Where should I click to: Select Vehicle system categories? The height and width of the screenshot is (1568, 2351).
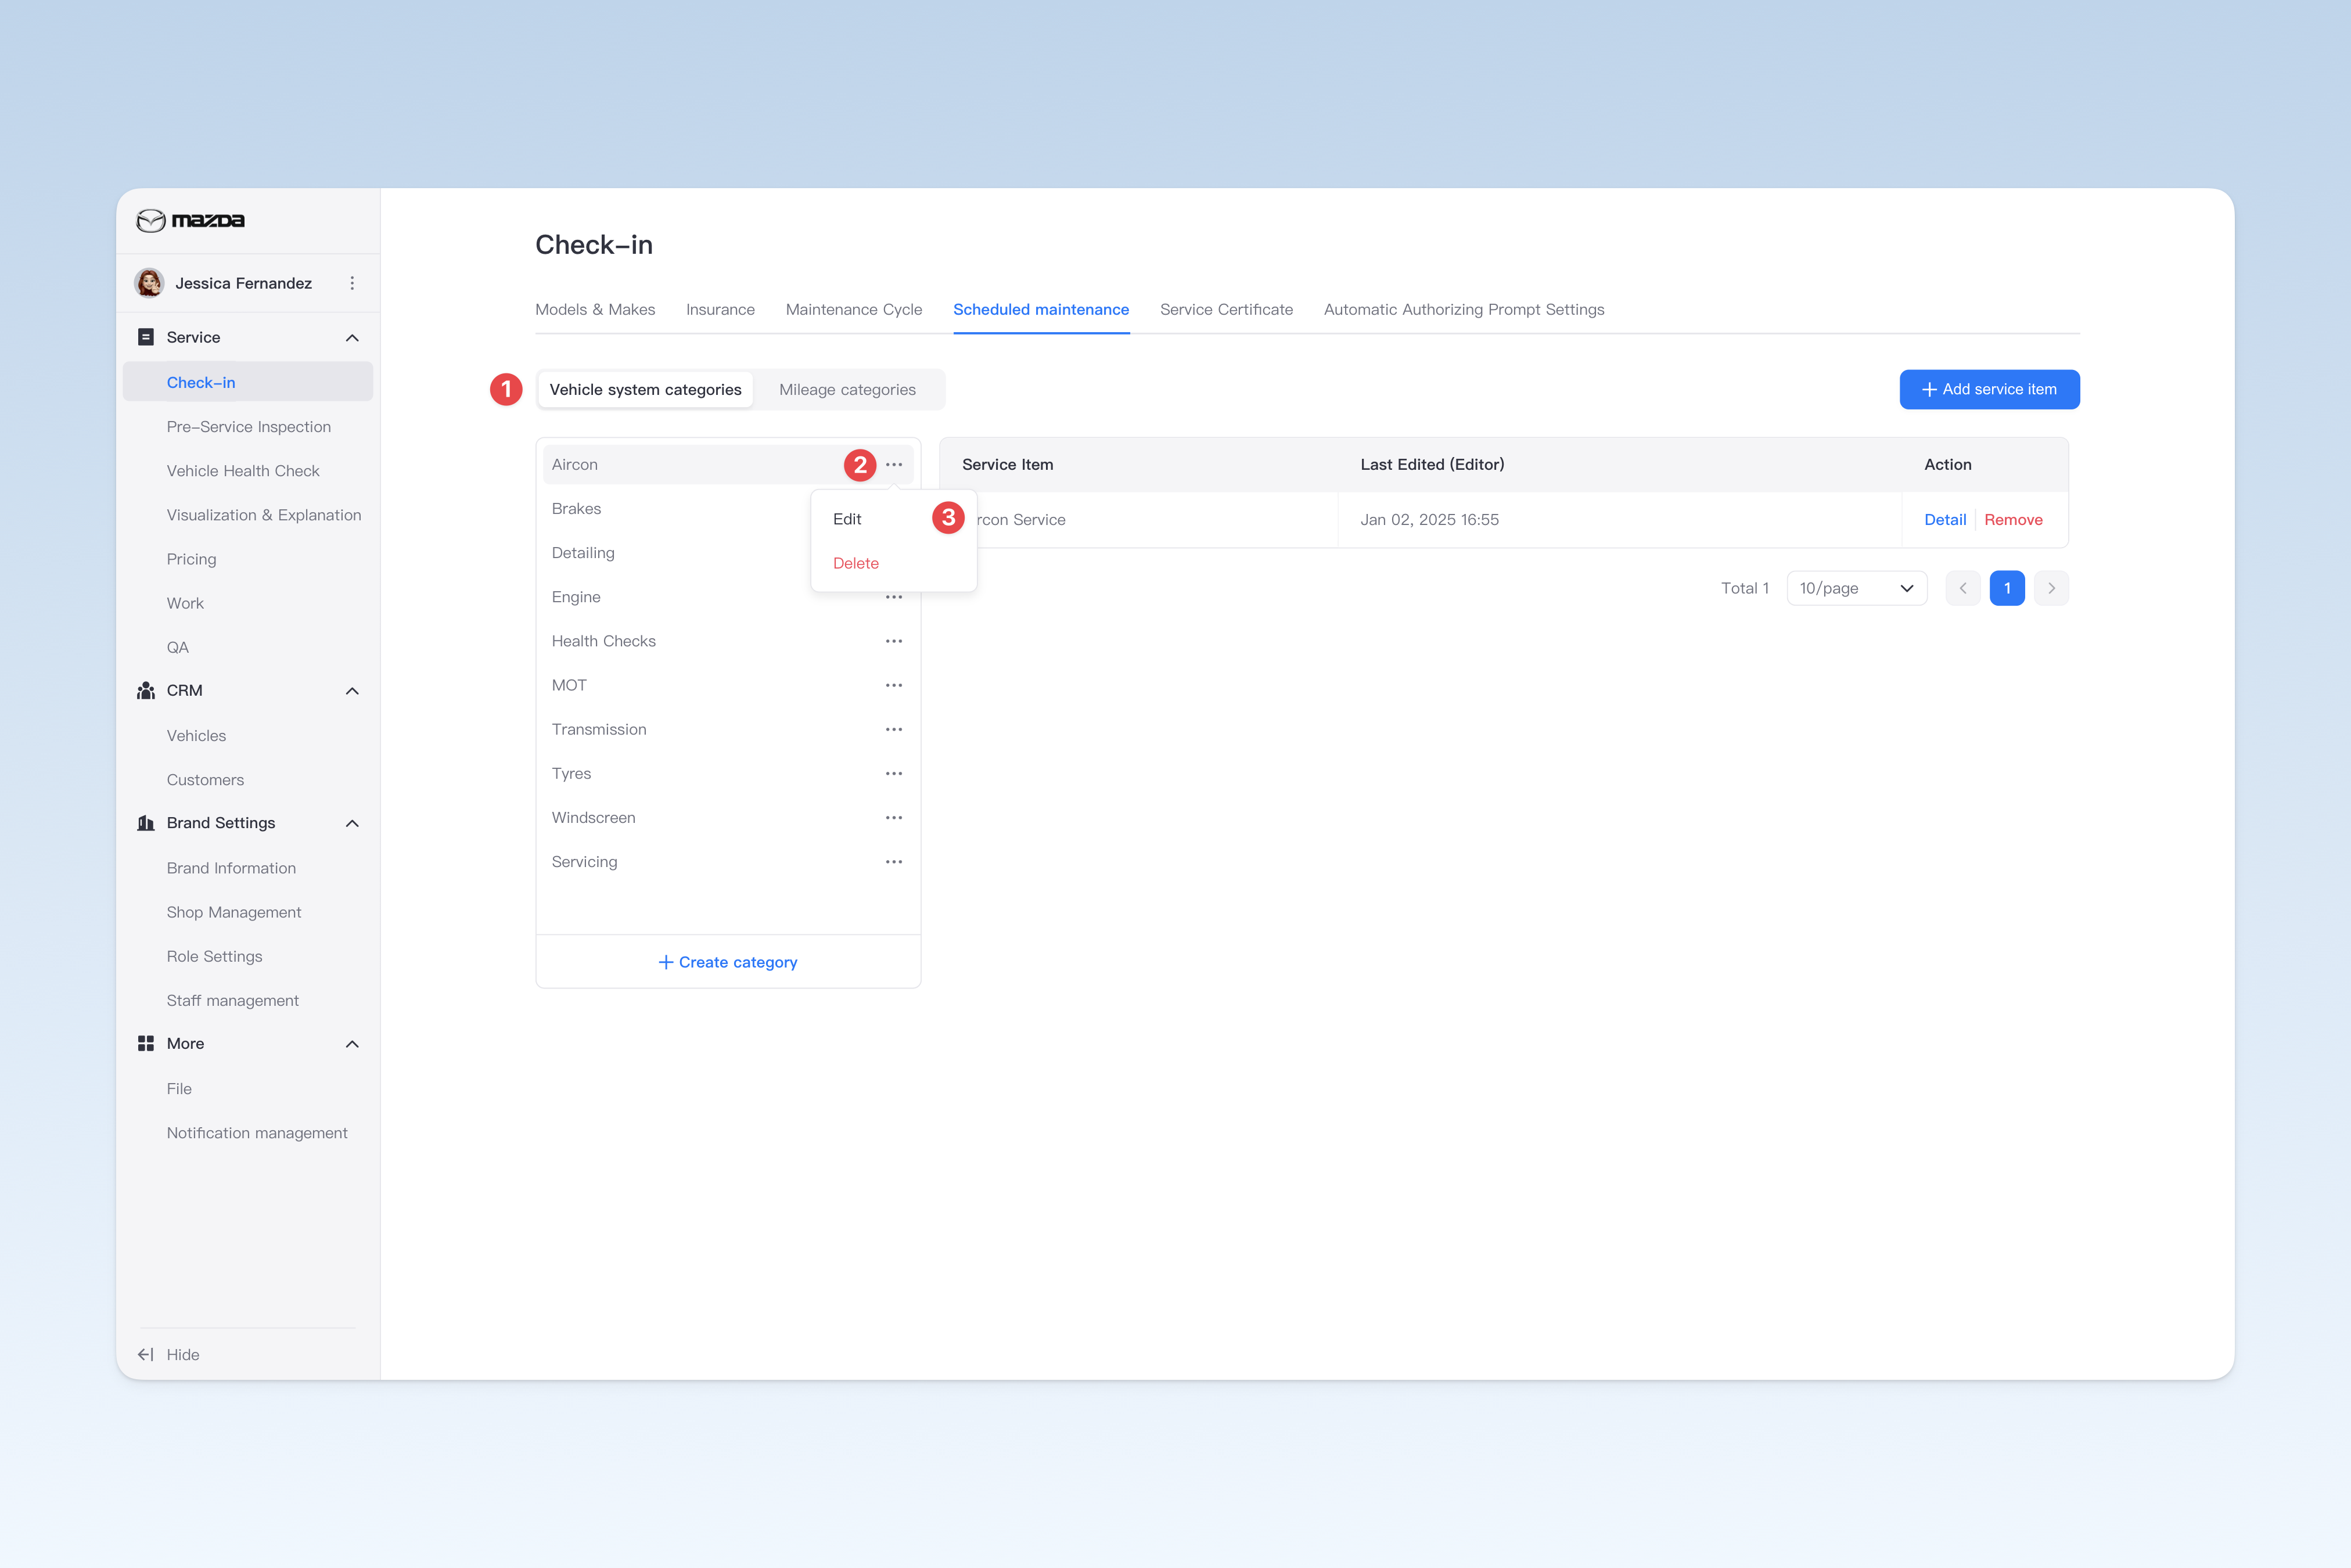coord(645,389)
